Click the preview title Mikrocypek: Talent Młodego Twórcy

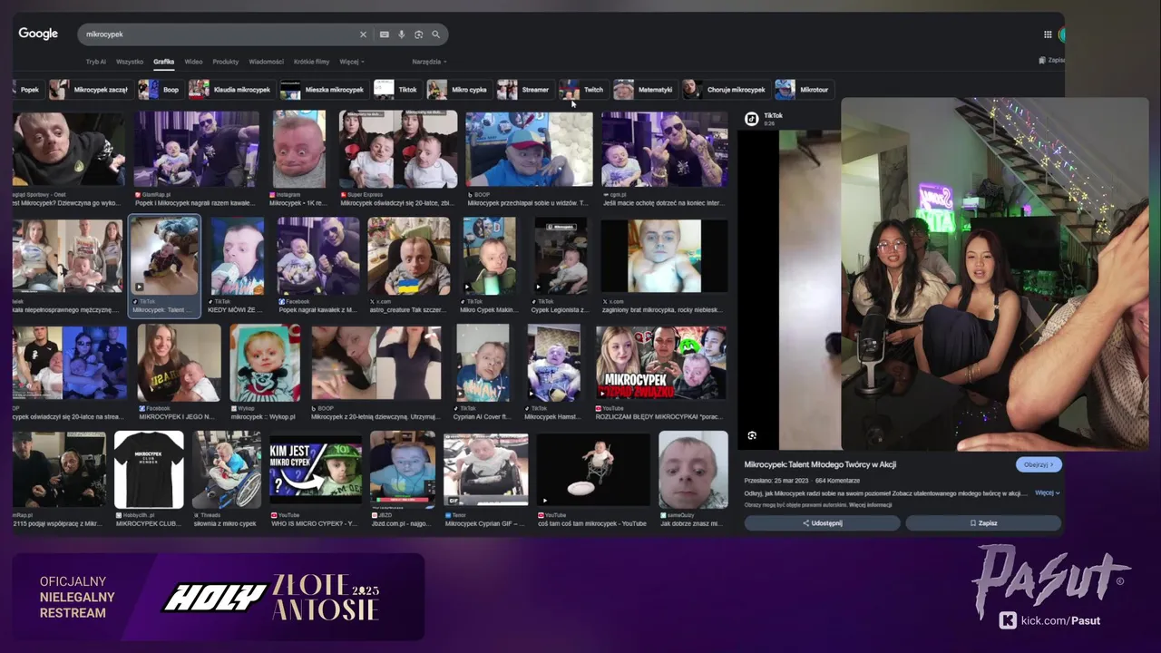pyautogui.click(x=820, y=464)
